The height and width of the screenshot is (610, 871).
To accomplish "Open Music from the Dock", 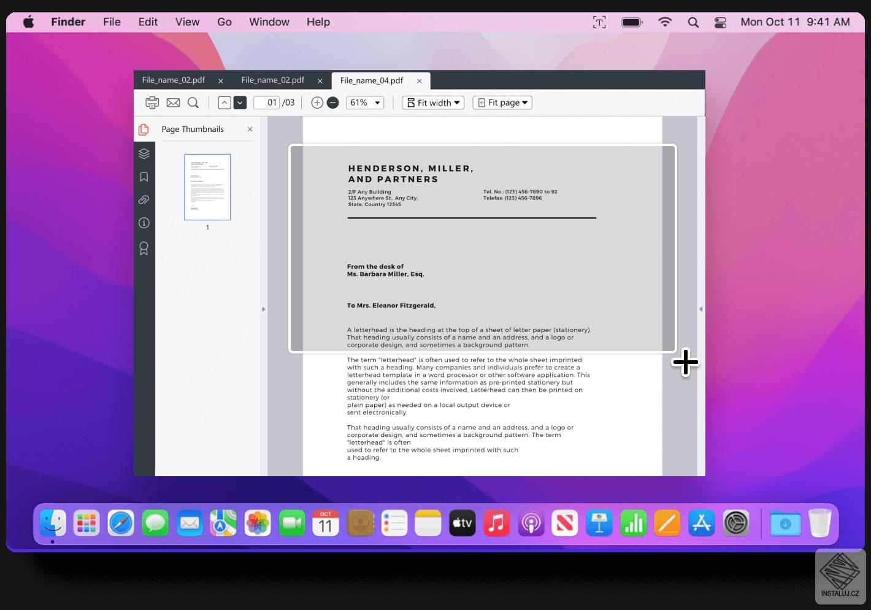I will (x=497, y=523).
